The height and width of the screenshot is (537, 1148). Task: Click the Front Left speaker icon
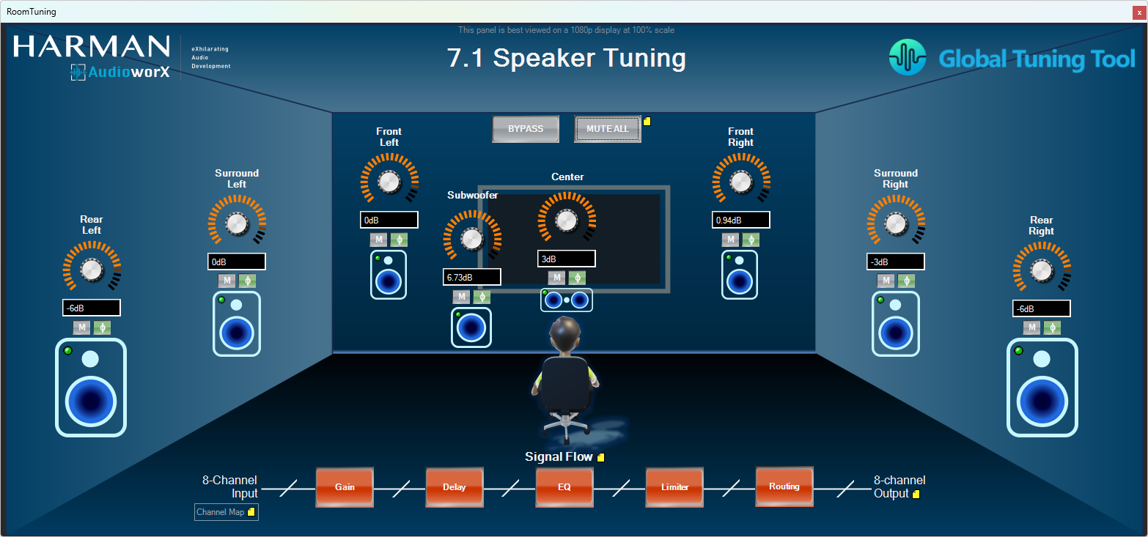click(x=389, y=275)
